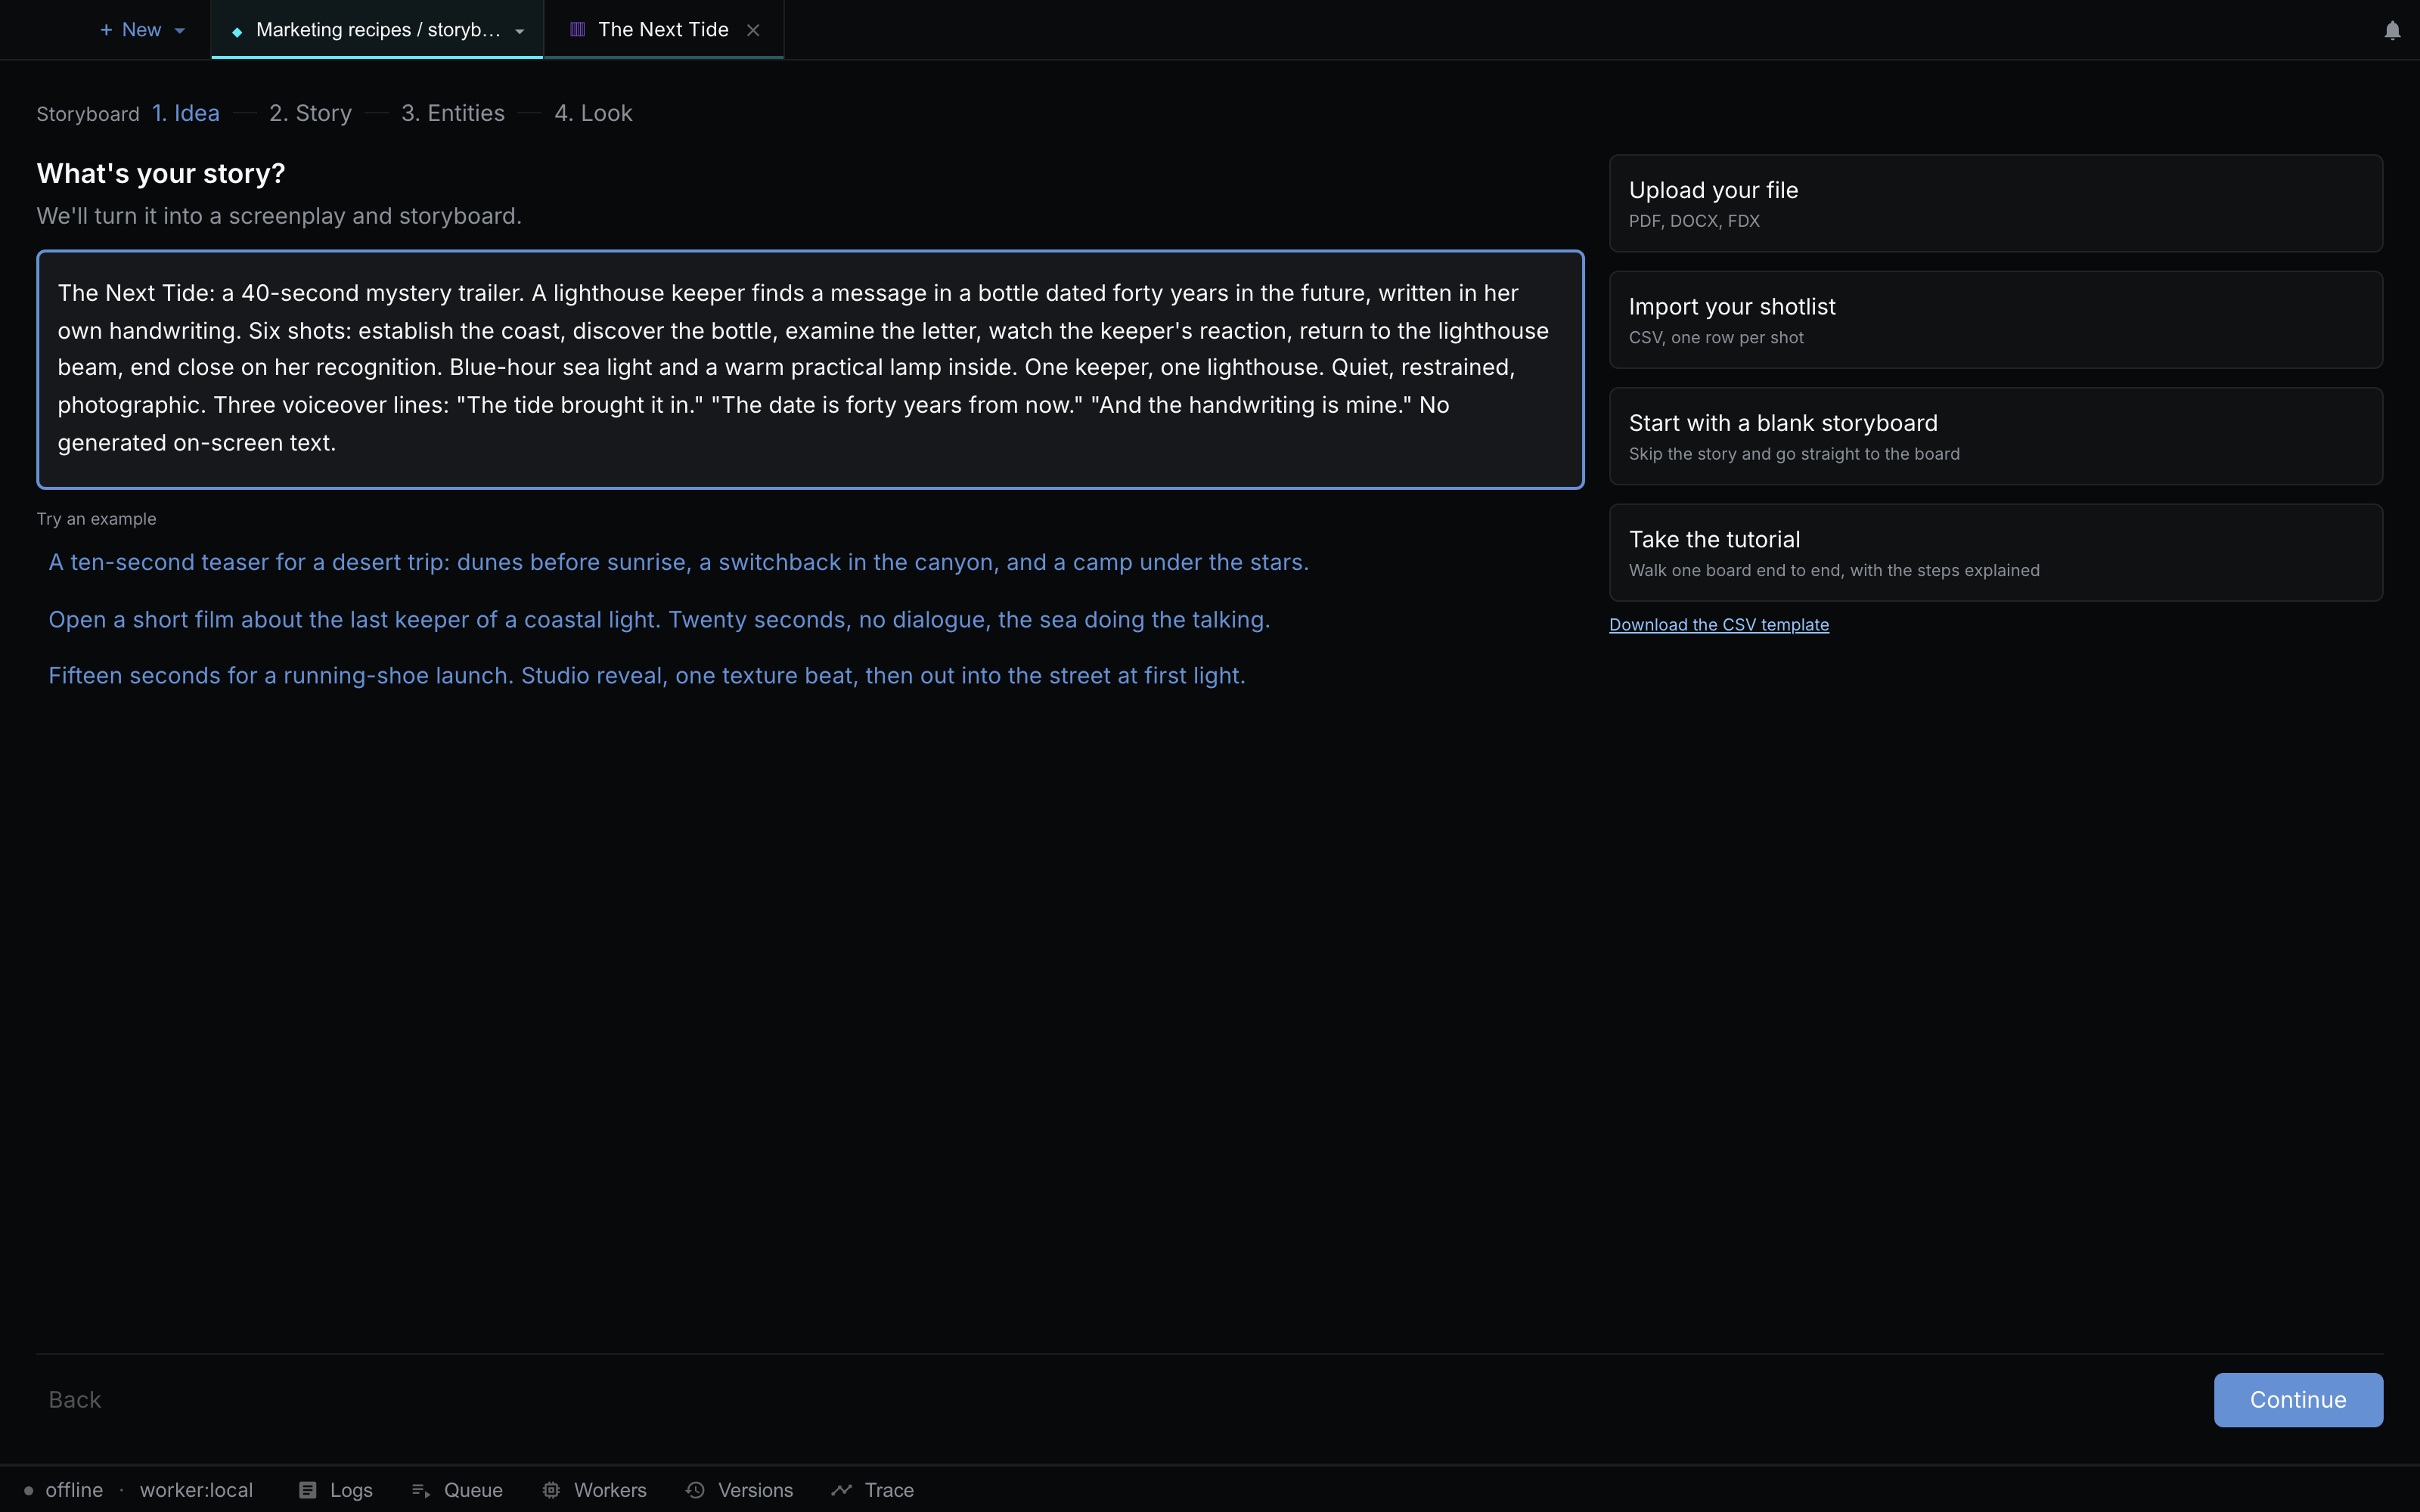The image size is (2420, 1512).
Task: Use the running-shoe launch example
Action: tap(647, 676)
